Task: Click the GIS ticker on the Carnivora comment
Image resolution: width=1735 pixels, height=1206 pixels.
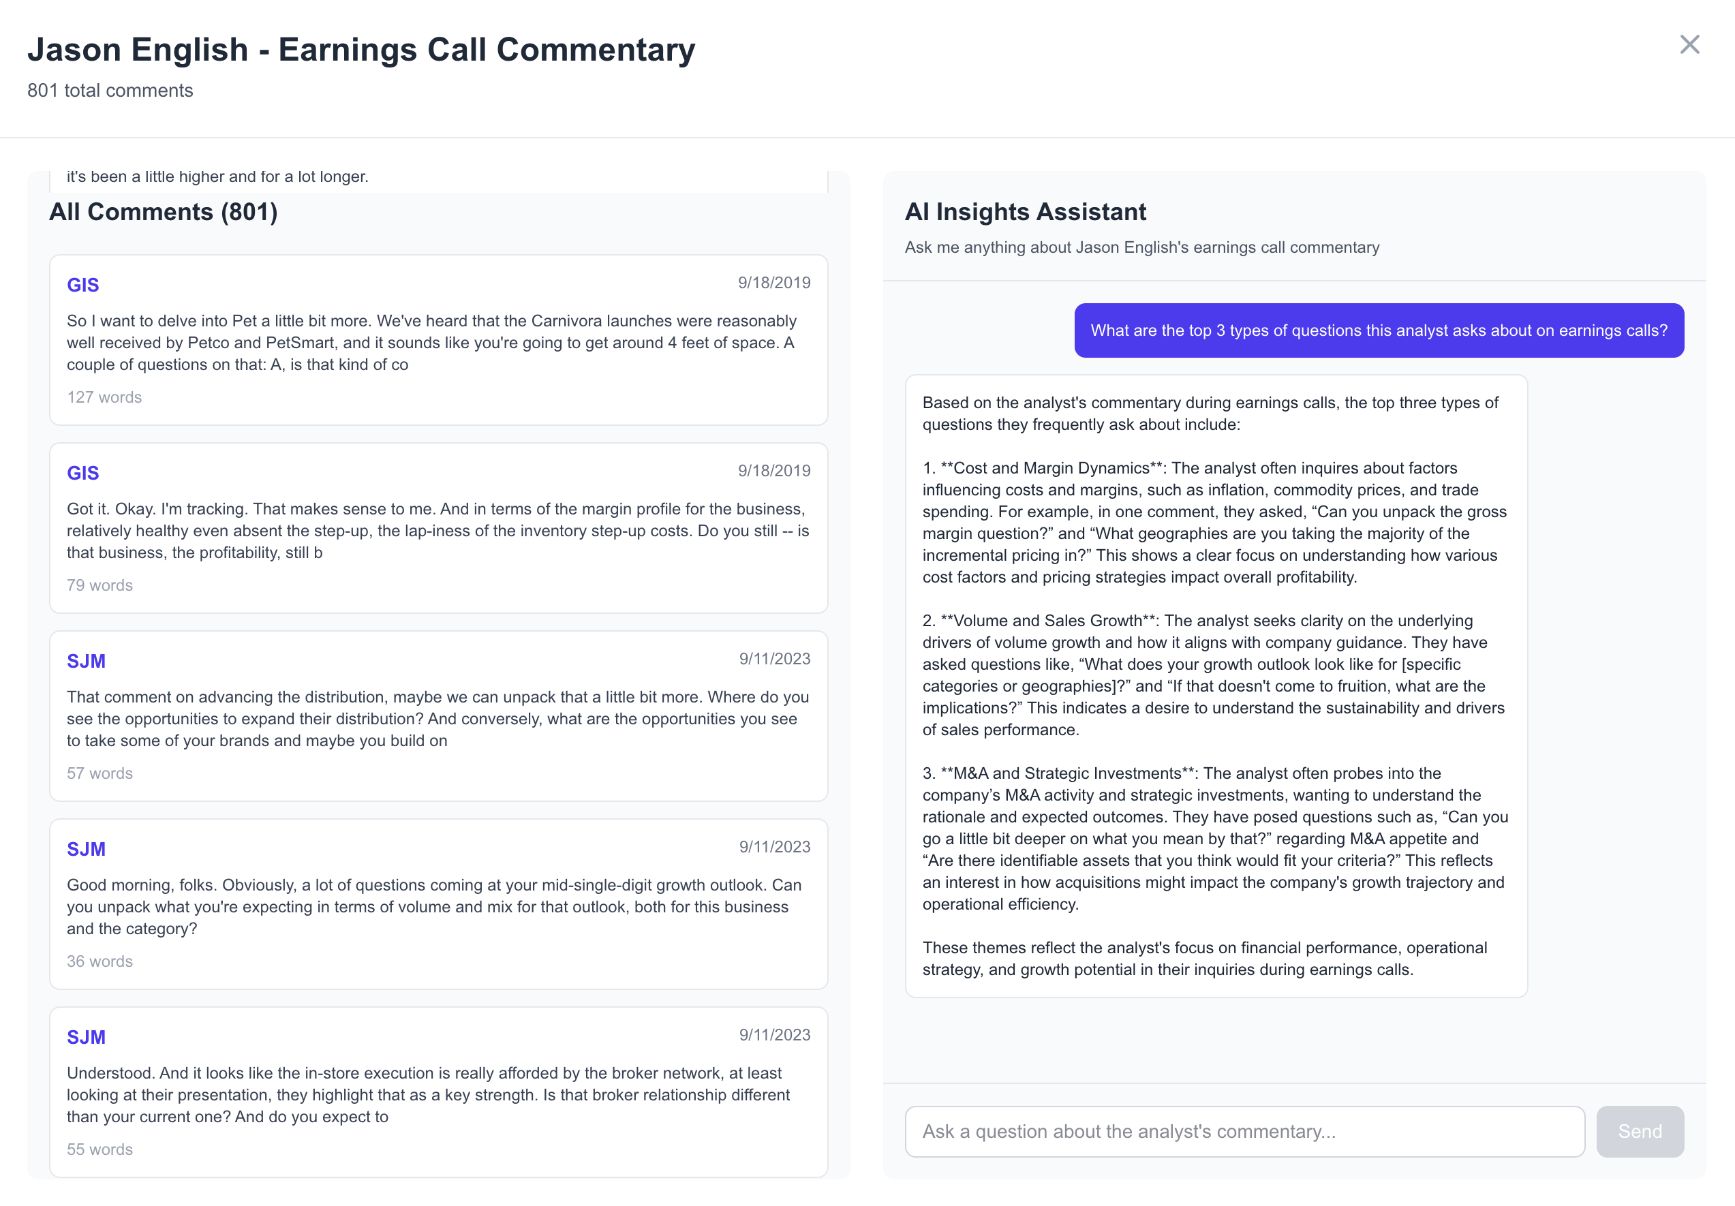Action: coord(82,285)
